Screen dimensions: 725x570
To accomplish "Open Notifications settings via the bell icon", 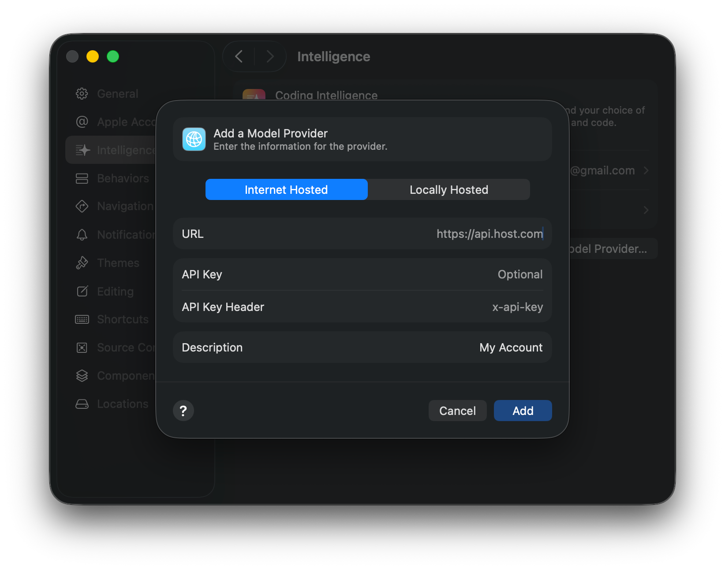I will pos(82,234).
